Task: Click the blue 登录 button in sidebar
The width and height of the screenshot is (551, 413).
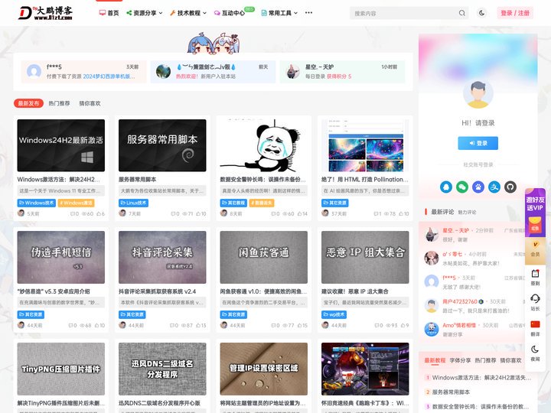Action: [x=478, y=143]
